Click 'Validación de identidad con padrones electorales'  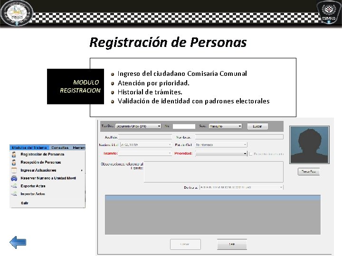tap(193, 101)
